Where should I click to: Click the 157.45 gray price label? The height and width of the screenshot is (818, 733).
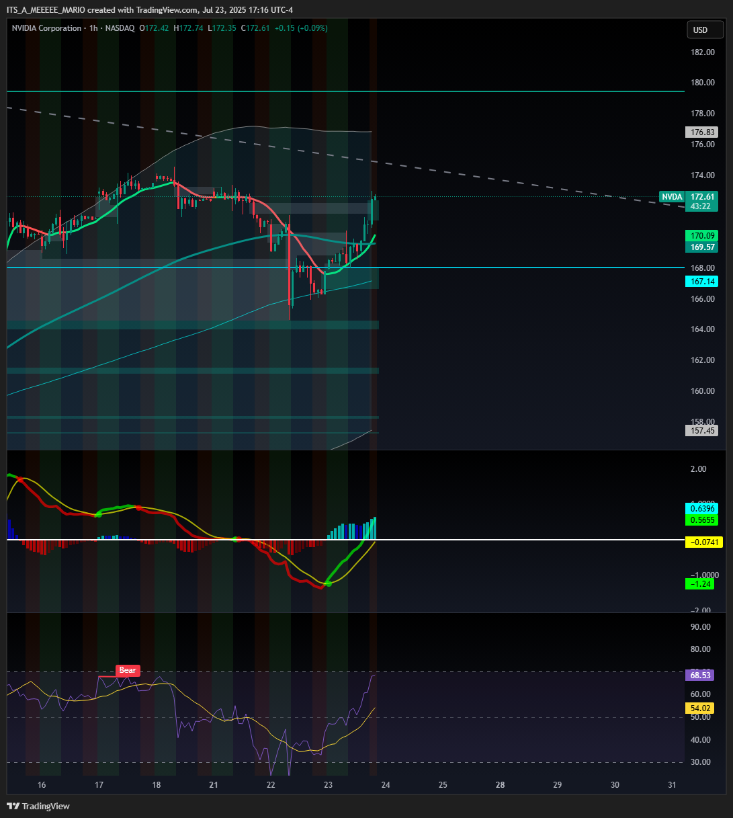coord(701,430)
